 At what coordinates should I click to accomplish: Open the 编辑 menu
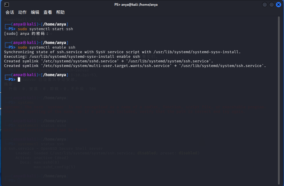(x=35, y=12)
